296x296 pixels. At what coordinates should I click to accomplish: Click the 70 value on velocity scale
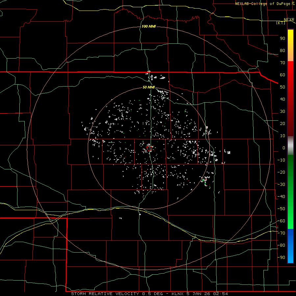coord(283,63)
